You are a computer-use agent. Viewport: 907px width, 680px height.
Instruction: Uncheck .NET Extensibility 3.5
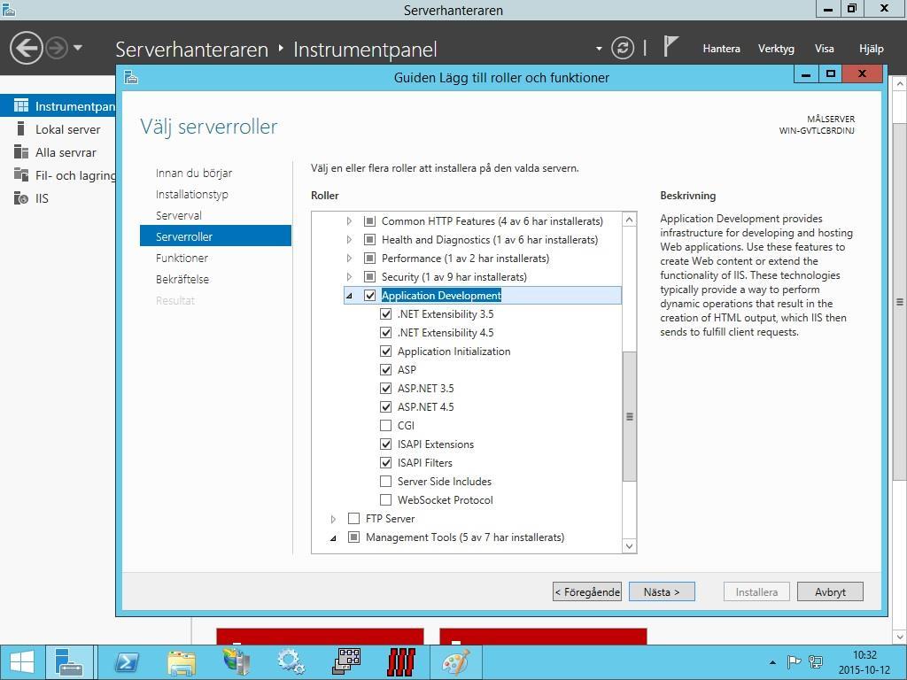[x=386, y=314]
